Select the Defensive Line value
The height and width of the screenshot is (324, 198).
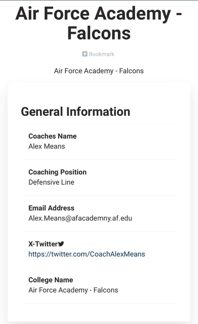coord(52,182)
